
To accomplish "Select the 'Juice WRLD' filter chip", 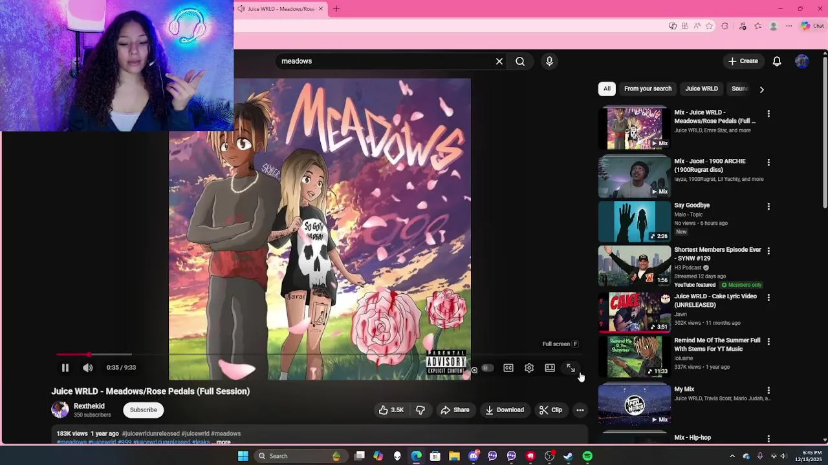I will click(702, 88).
